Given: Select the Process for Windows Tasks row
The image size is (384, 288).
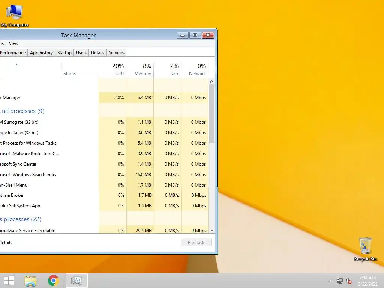Looking at the screenshot, I should coord(104,143).
